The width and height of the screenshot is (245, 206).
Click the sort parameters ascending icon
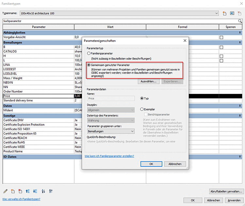tap(43, 191)
